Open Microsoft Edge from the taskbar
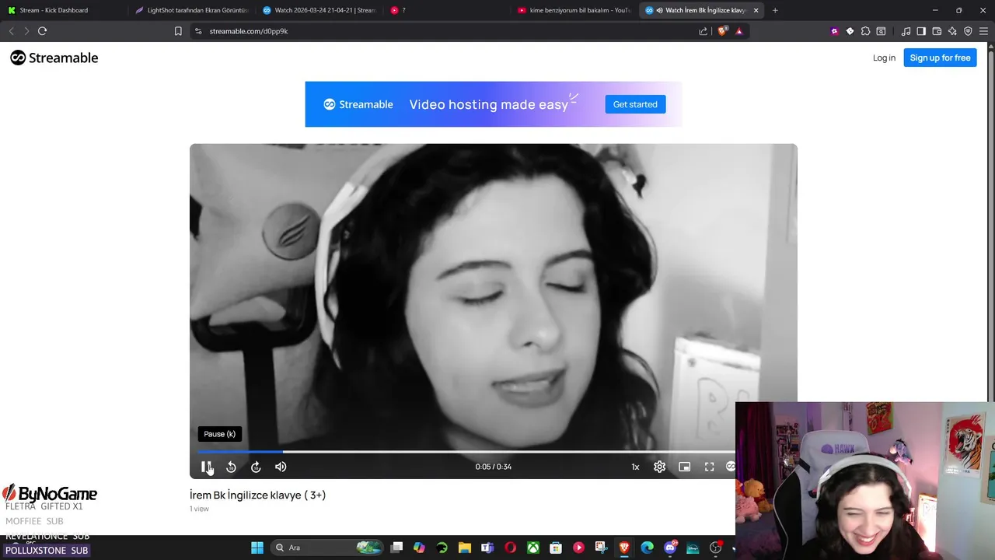 [x=647, y=548]
